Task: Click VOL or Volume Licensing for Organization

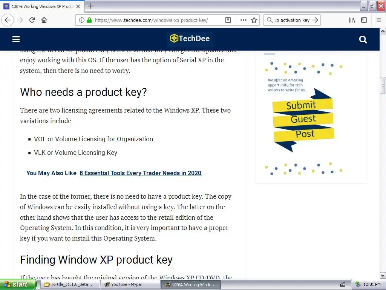Action: click(x=93, y=139)
